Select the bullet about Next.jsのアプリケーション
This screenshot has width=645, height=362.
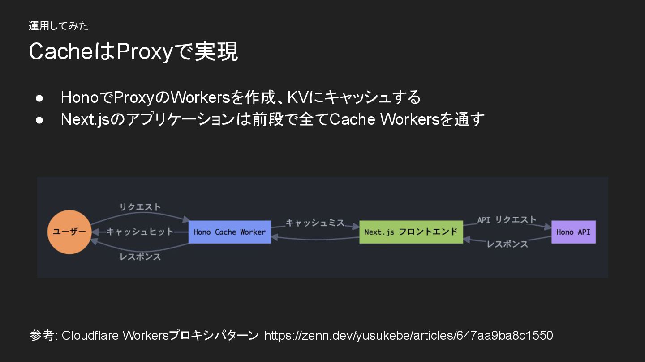273,119
